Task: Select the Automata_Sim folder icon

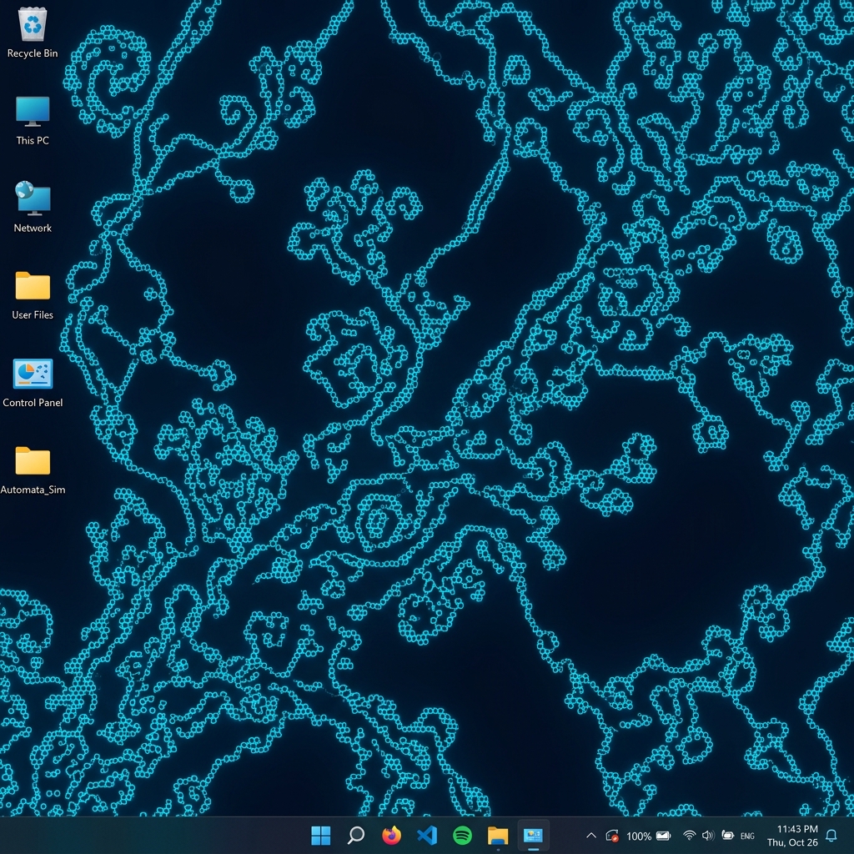Action: (x=33, y=470)
